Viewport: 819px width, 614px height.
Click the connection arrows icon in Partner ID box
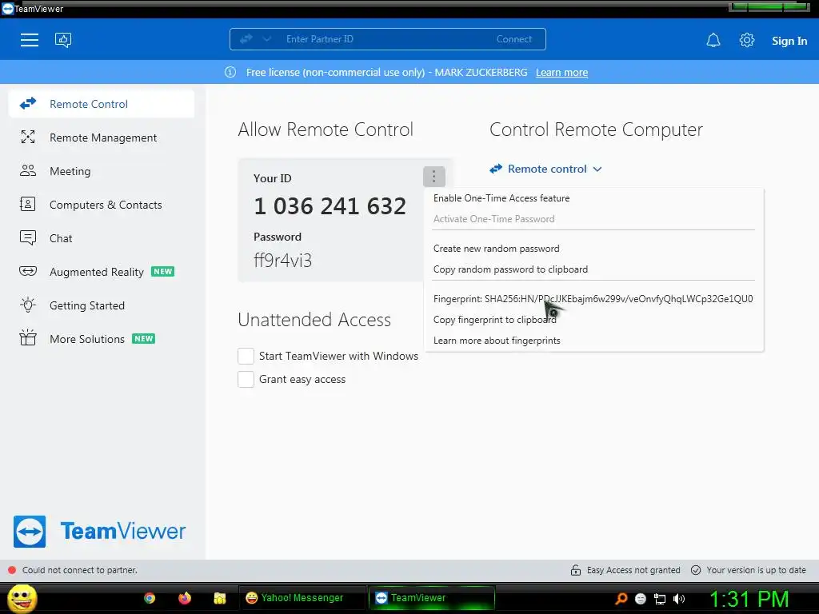coord(246,39)
